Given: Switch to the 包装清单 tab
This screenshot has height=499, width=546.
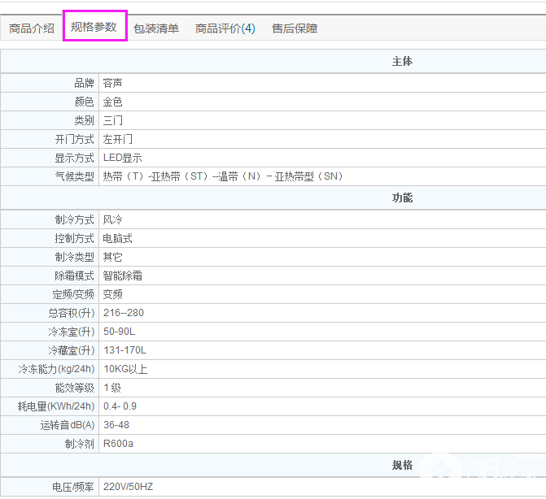Looking at the screenshot, I should pyautogui.click(x=156, y=28).
